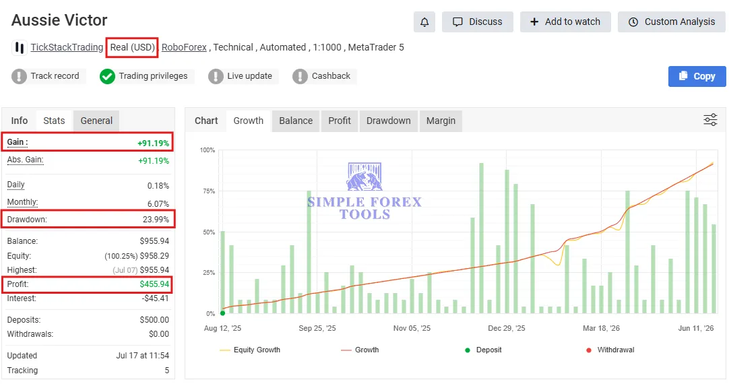Click the Live update warning icon
729x384 pixels.
216,76
